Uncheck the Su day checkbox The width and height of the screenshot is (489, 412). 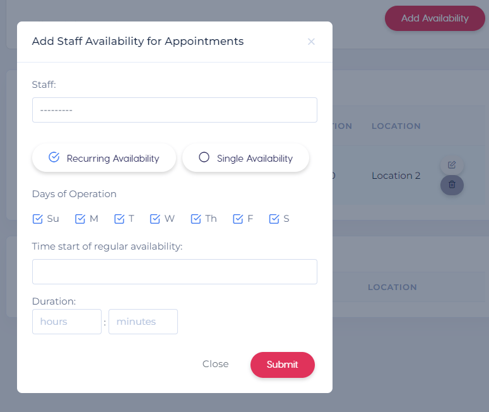(38, 219)
